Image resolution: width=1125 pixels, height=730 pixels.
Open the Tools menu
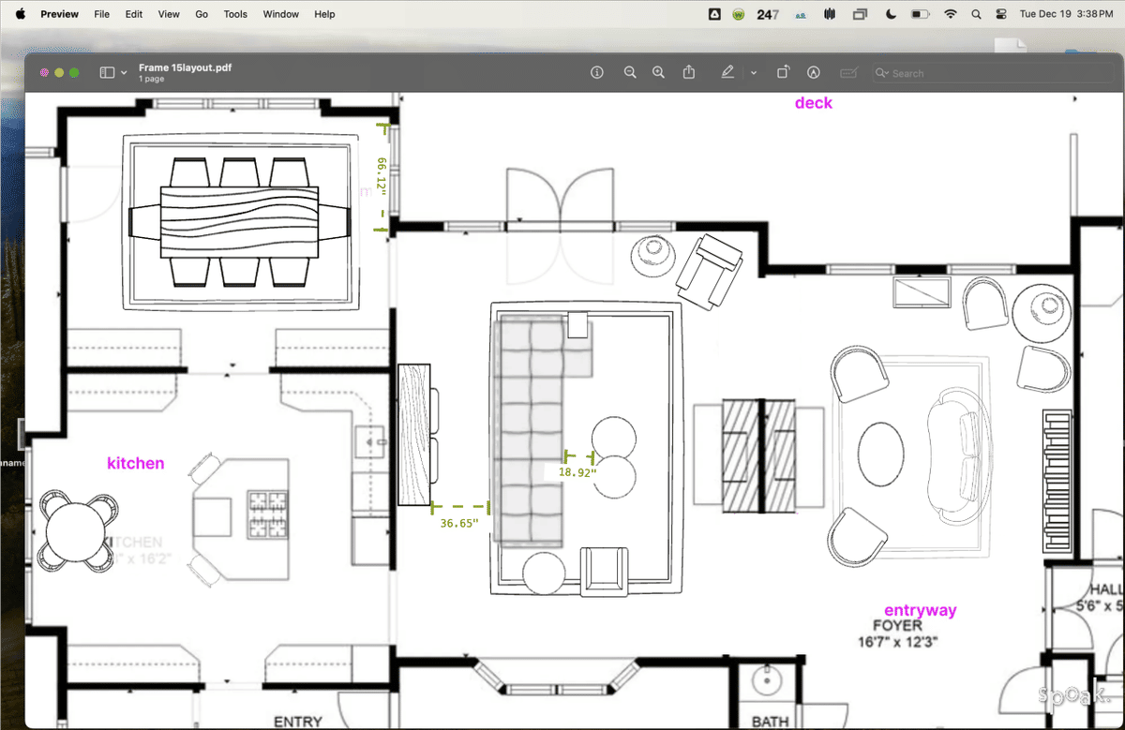pos(235,14)
